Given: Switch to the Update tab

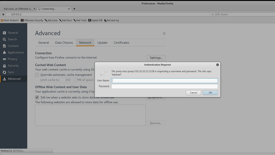Looking at the screenshot, I should pos(102,43).
